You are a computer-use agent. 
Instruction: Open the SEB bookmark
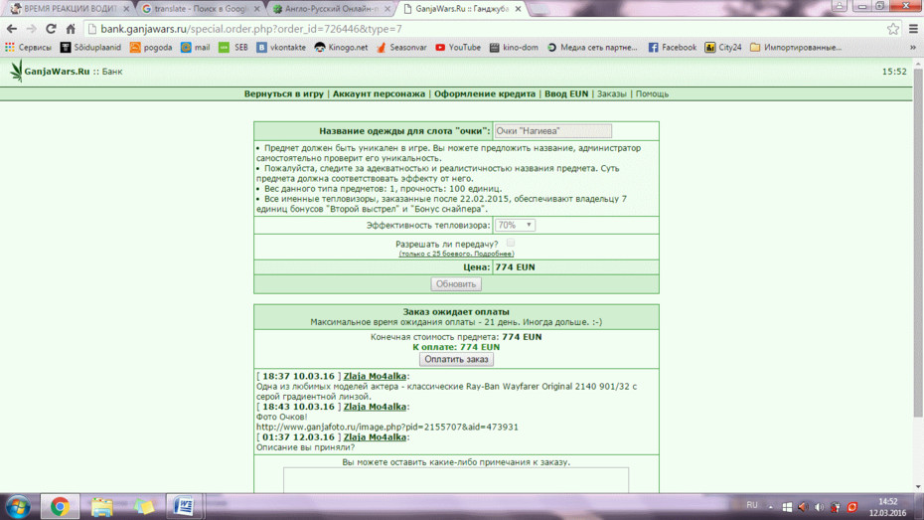(x=233, y=47)
